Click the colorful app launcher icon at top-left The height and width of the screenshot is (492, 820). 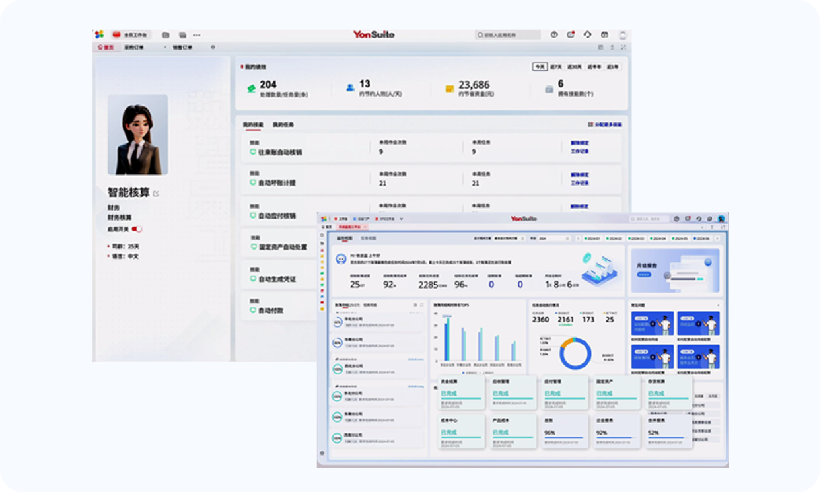click(x=99, y=35)
